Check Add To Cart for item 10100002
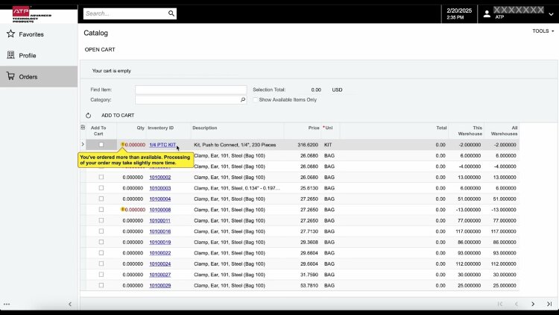The image size is (559, 315). (101, 177)
